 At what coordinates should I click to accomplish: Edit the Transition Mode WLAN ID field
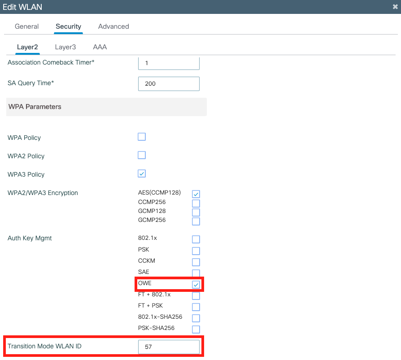coord(169,347)
